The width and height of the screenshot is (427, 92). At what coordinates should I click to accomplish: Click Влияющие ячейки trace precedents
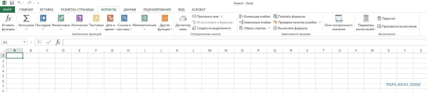[255, 17]
